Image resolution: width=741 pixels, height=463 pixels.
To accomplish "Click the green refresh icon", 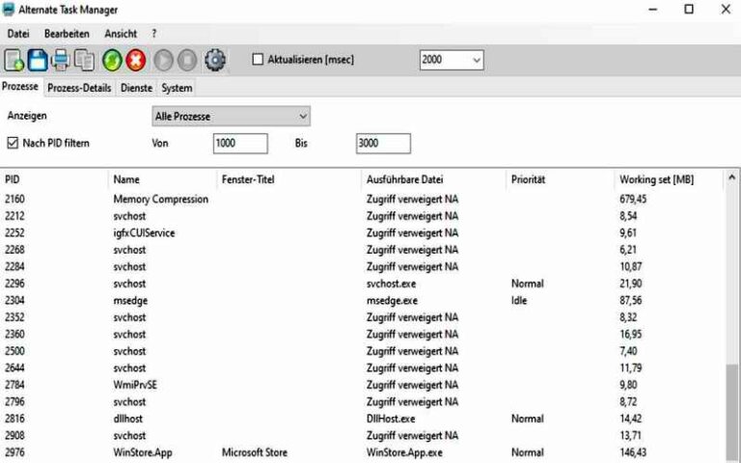I will [x=112, y=61].
